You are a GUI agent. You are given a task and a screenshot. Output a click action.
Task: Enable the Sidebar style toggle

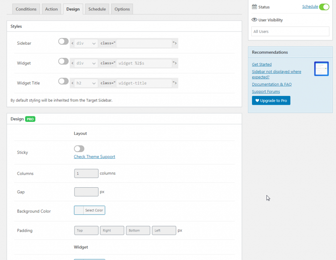tap(63, 42)
